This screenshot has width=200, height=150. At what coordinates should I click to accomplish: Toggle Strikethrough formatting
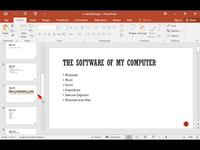tap(59, 34)
